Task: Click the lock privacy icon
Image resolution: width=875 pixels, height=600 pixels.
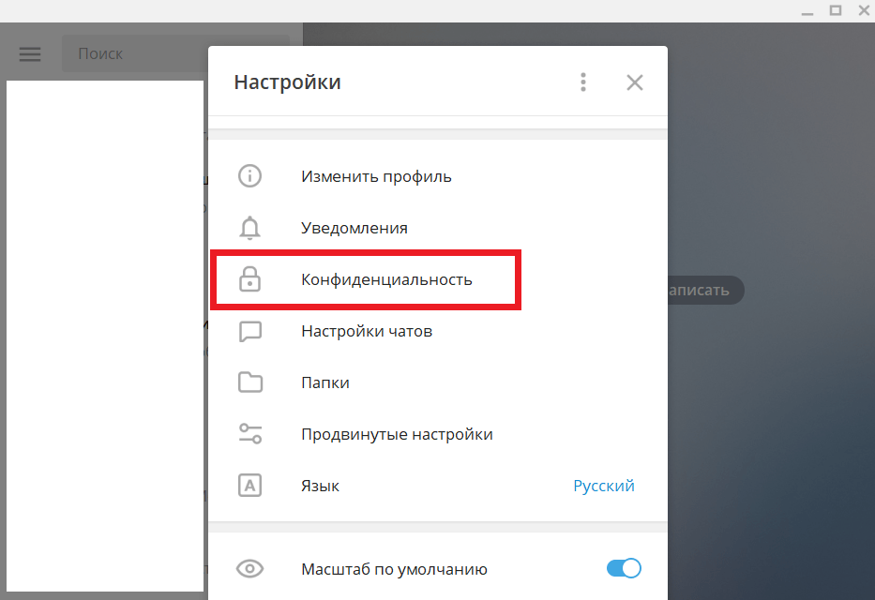Action: pyautogui.click(x=249, y=279)
